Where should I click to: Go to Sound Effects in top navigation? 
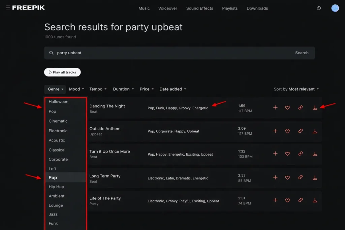(x=199, y=8)
